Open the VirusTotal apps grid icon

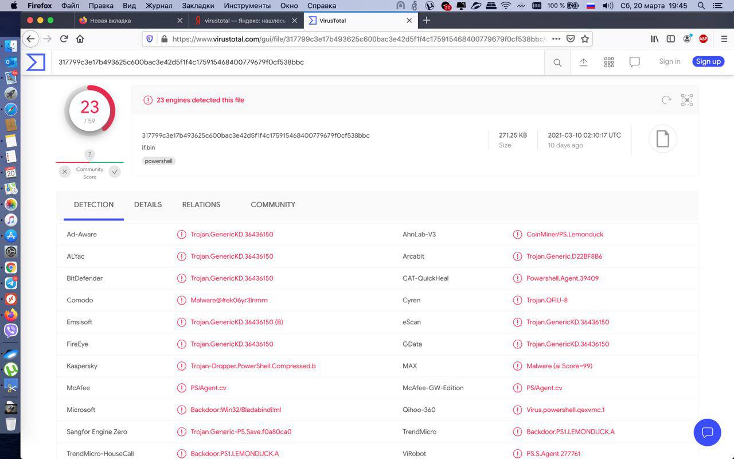(609, 62)
